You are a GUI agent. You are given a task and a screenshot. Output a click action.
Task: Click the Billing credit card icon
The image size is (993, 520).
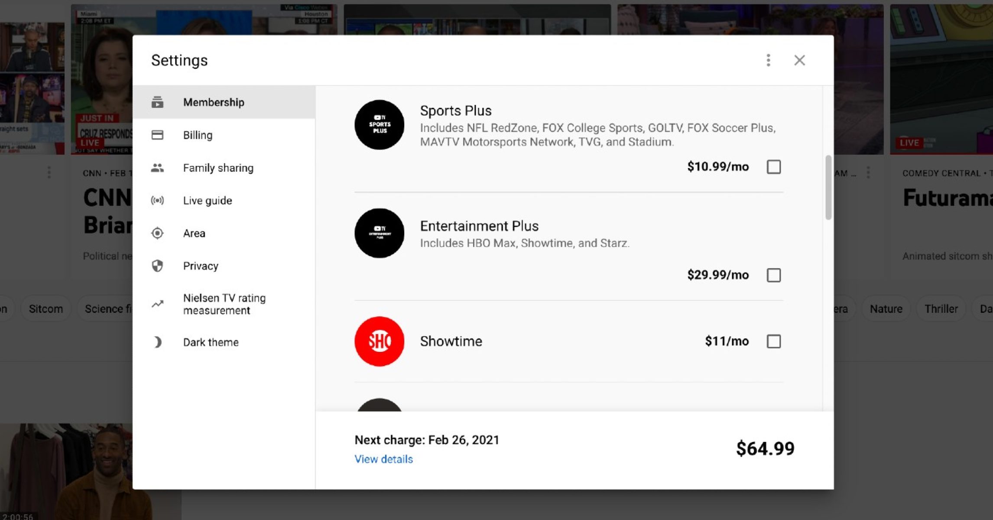[157, 135]
